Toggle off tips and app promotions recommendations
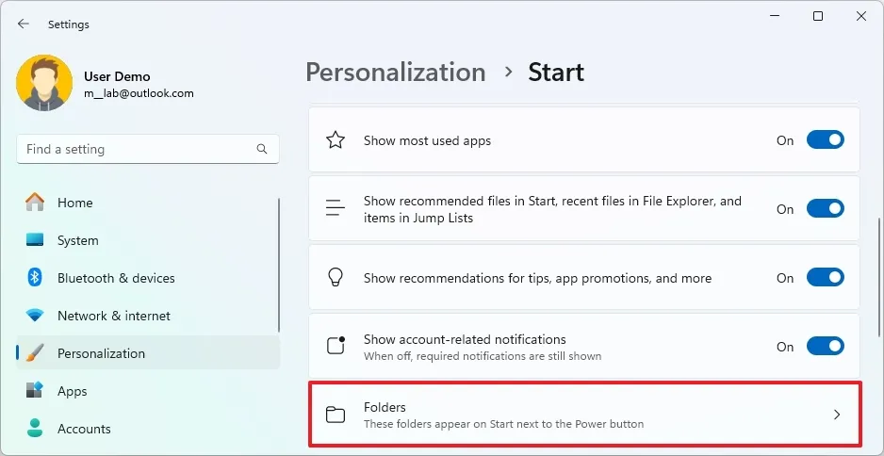This screenshot has width=884, height=456. click(825, 278)
